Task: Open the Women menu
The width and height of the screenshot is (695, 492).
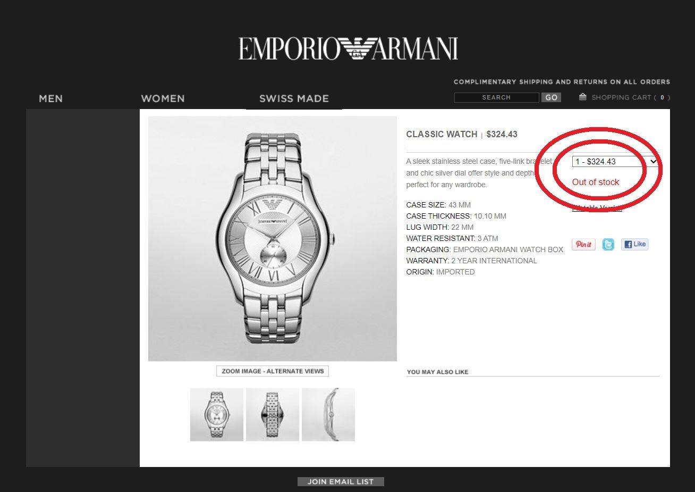Action: [163, 98]
